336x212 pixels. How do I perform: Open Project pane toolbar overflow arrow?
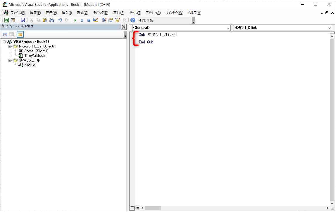click(x=125, y=35)
